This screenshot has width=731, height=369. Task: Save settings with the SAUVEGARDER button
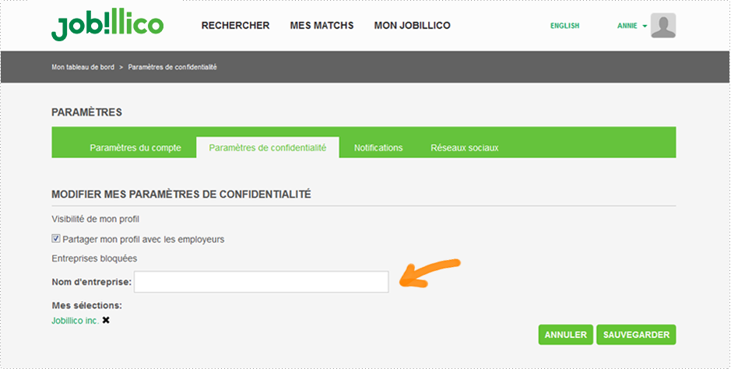click(x=636, y=335)
